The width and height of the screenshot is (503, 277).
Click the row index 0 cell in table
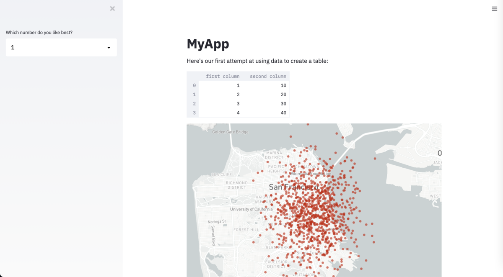pos(193,85)
